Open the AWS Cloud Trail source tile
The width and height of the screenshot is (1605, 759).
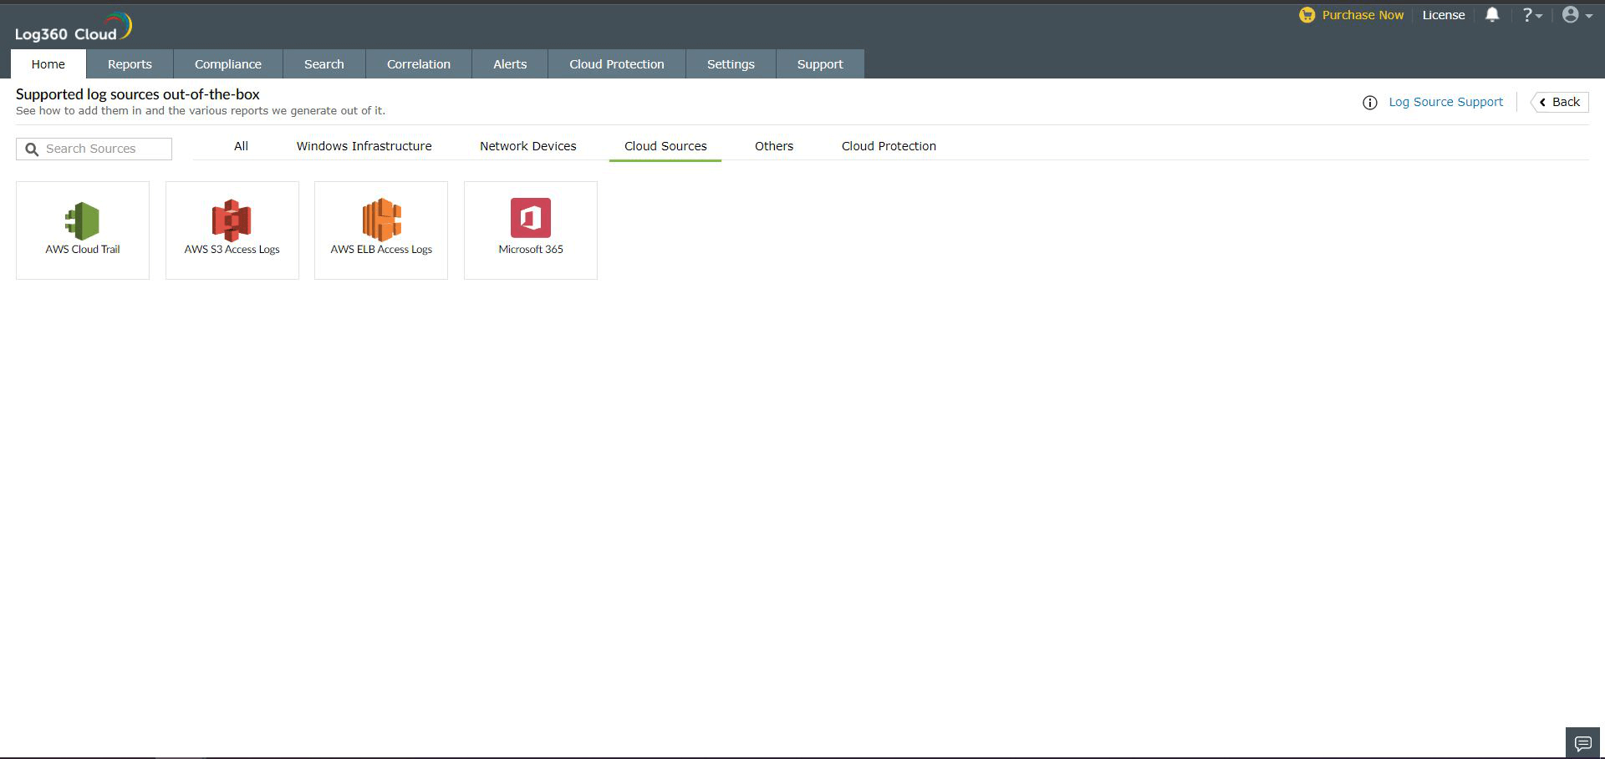[83, 230]
